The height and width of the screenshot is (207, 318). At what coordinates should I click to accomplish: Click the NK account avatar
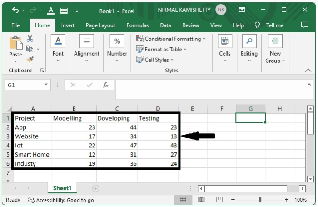tap(221, 10)
